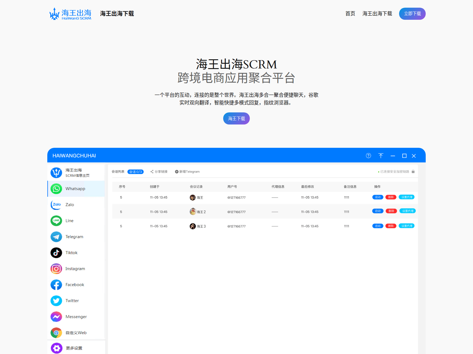
Task: Open the 会话列表 tab
Action: [x=118, y=171]
